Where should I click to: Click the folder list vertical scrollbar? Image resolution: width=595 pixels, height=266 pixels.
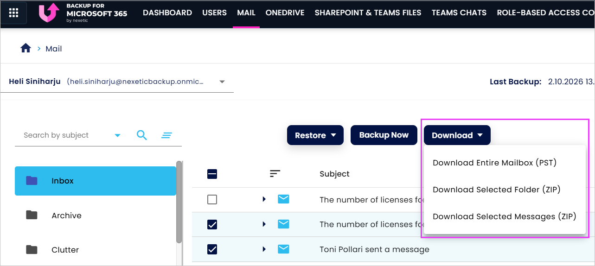(179, 202)
